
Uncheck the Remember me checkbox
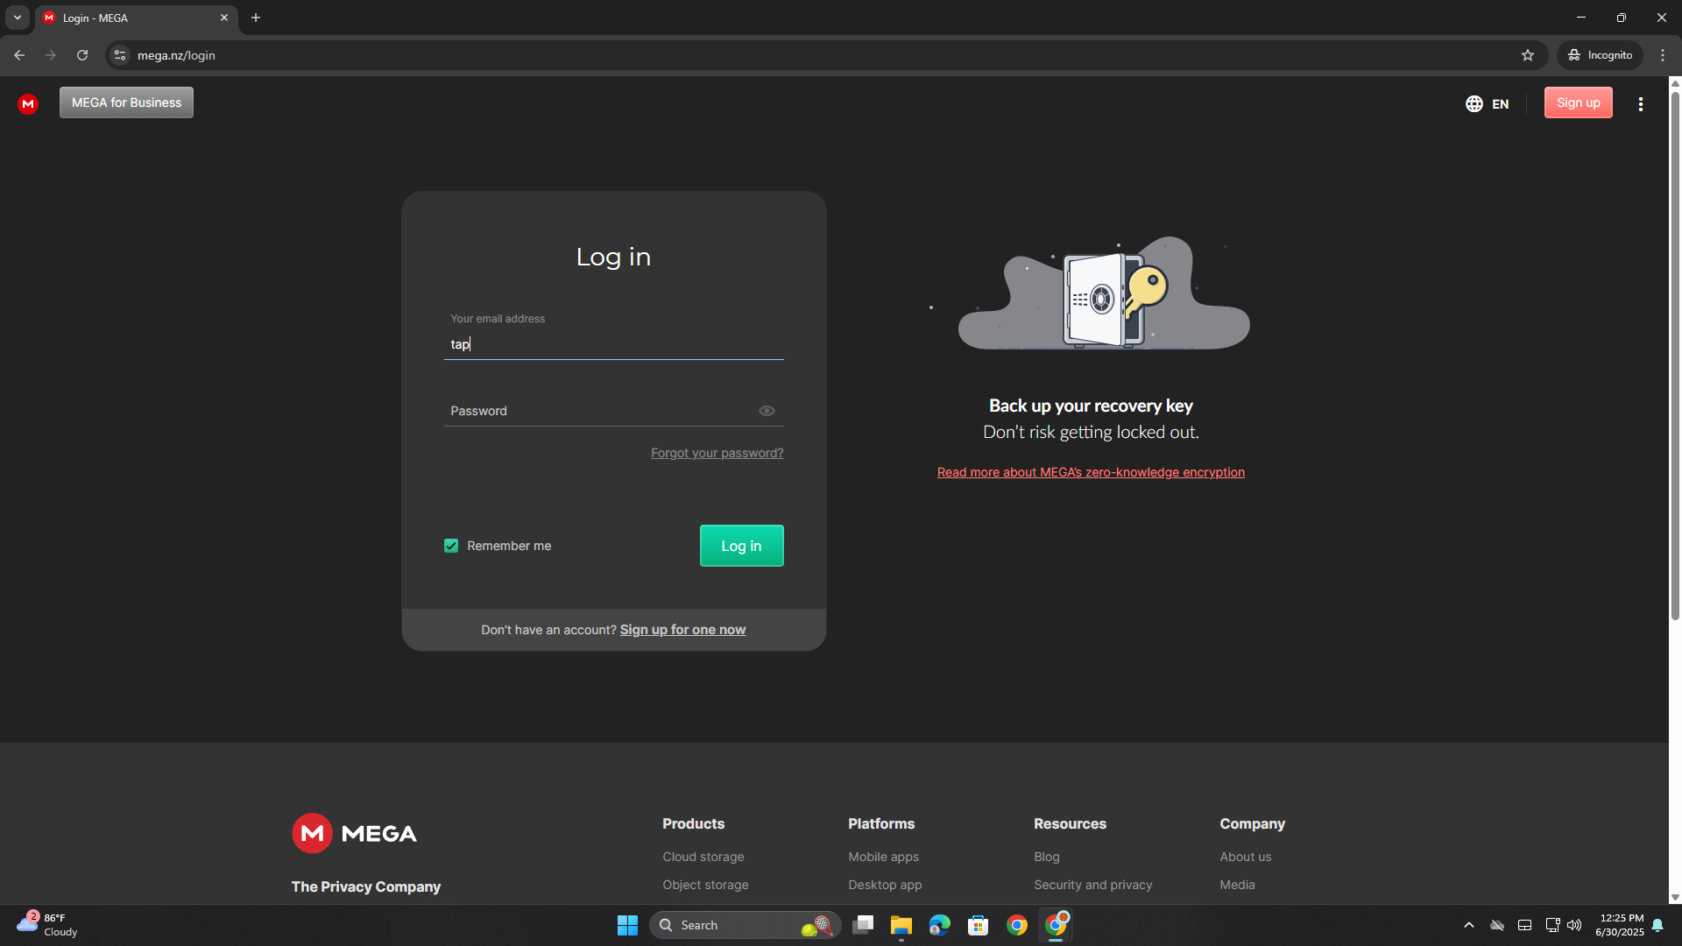coord(451,546)
